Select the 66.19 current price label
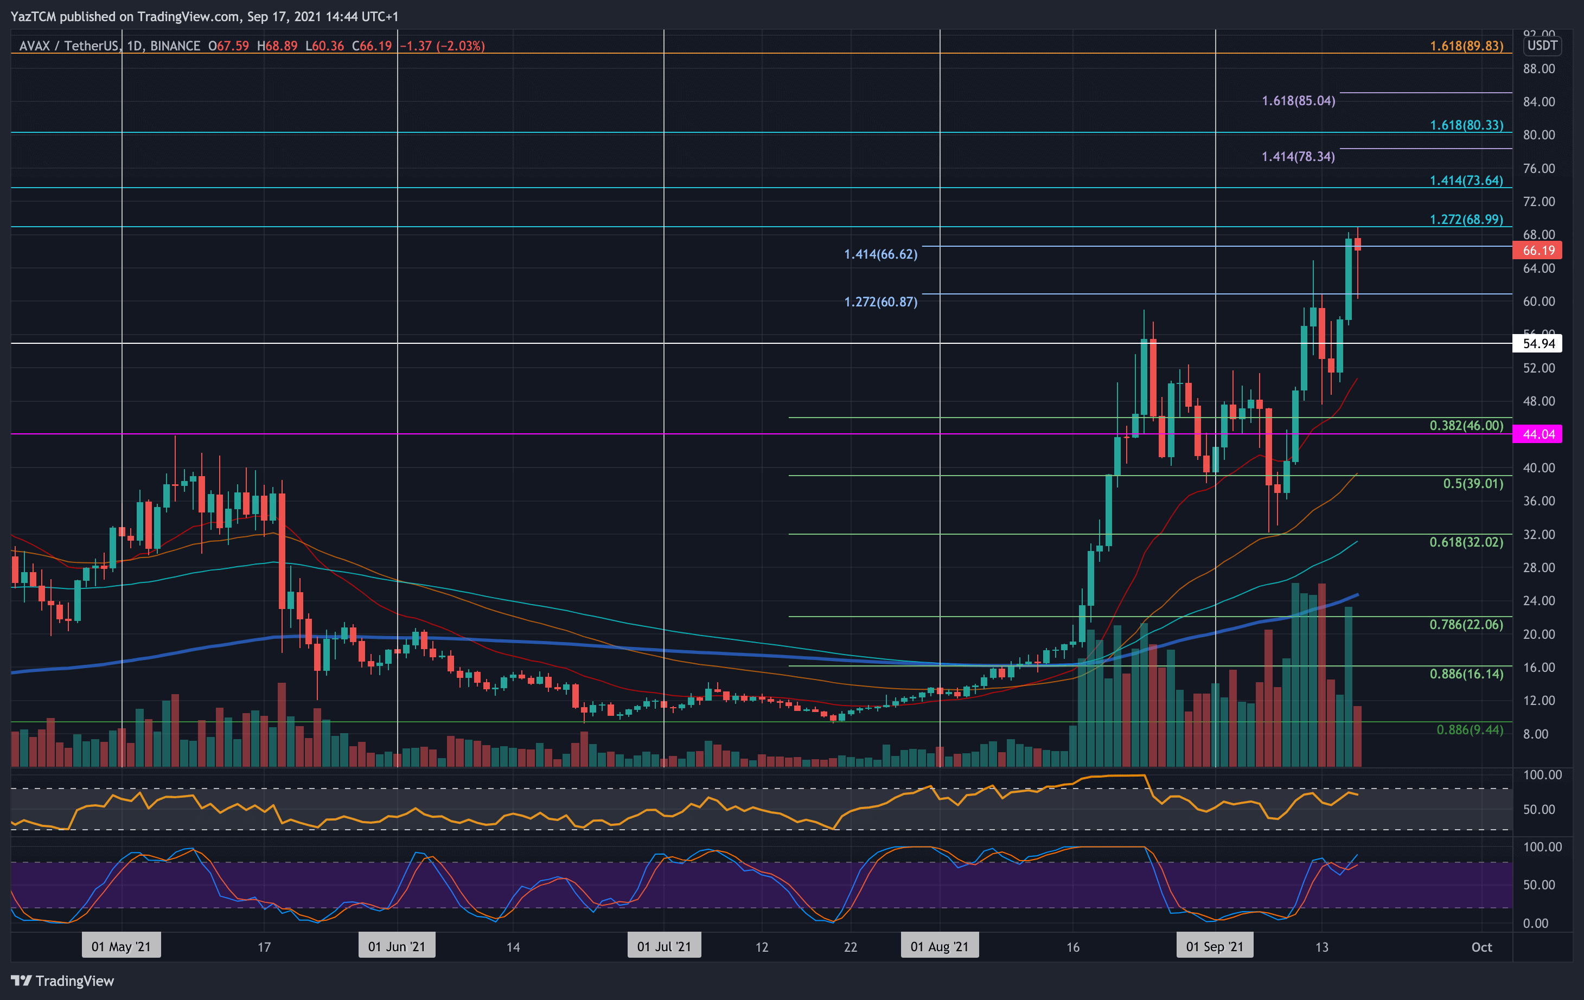 click(1540, 250)
